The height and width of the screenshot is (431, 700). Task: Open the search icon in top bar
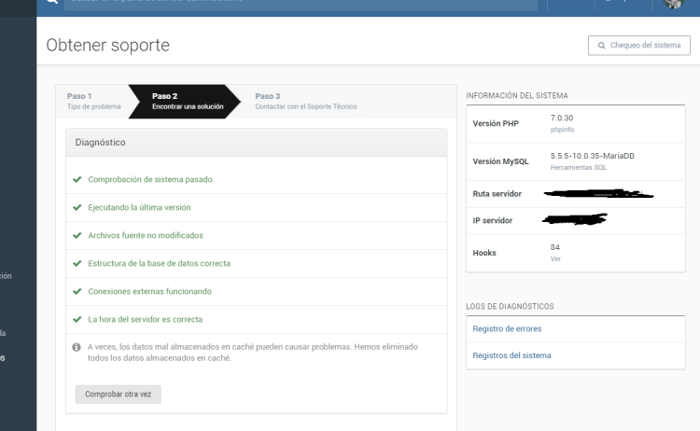click(52, 2)
